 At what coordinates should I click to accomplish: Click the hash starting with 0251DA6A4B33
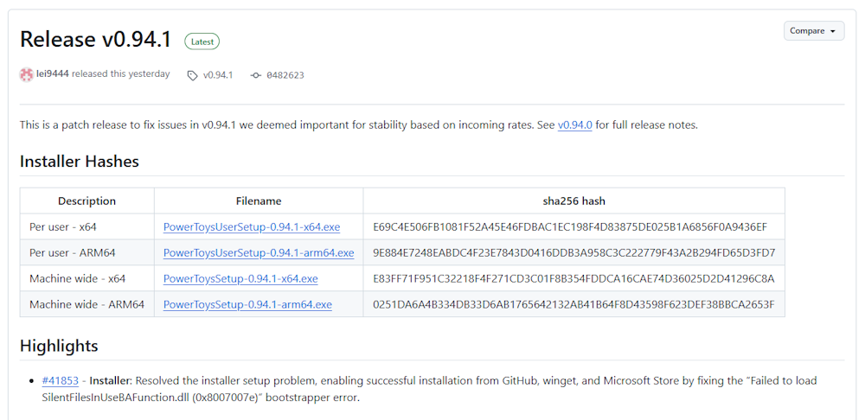[573, 304]
